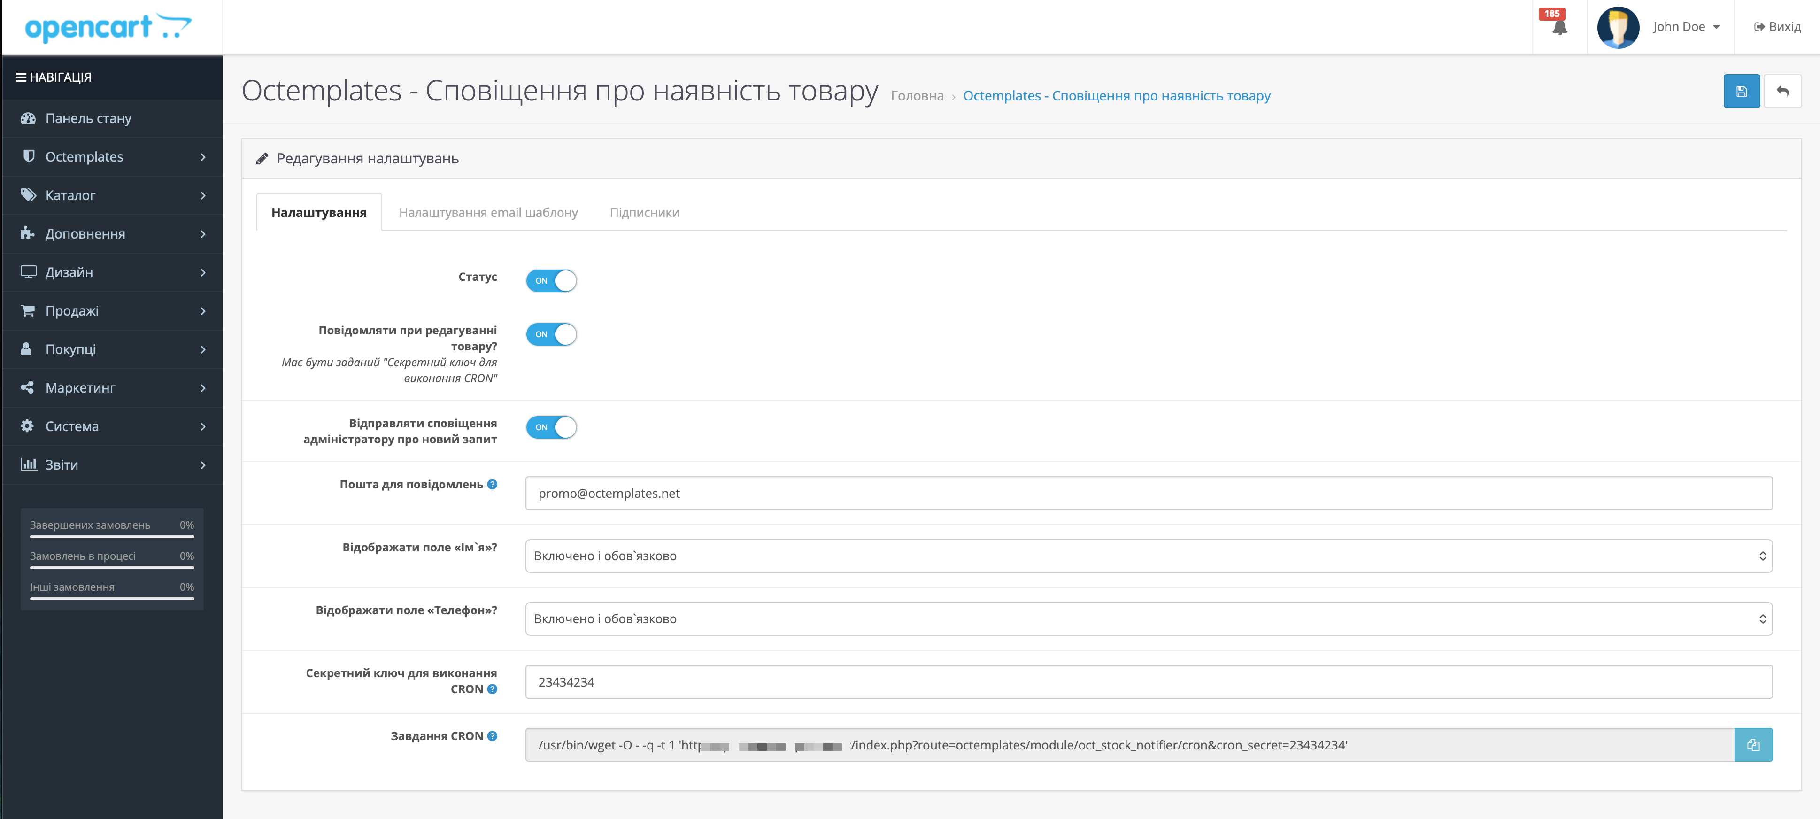
Task: Open the Відображати поле «Ім'я» dropdown
Action: pyautogui.click(x=1148, y=556)
